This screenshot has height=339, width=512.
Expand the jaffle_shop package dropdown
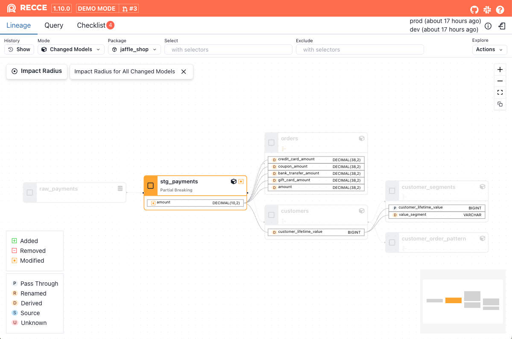135,49
